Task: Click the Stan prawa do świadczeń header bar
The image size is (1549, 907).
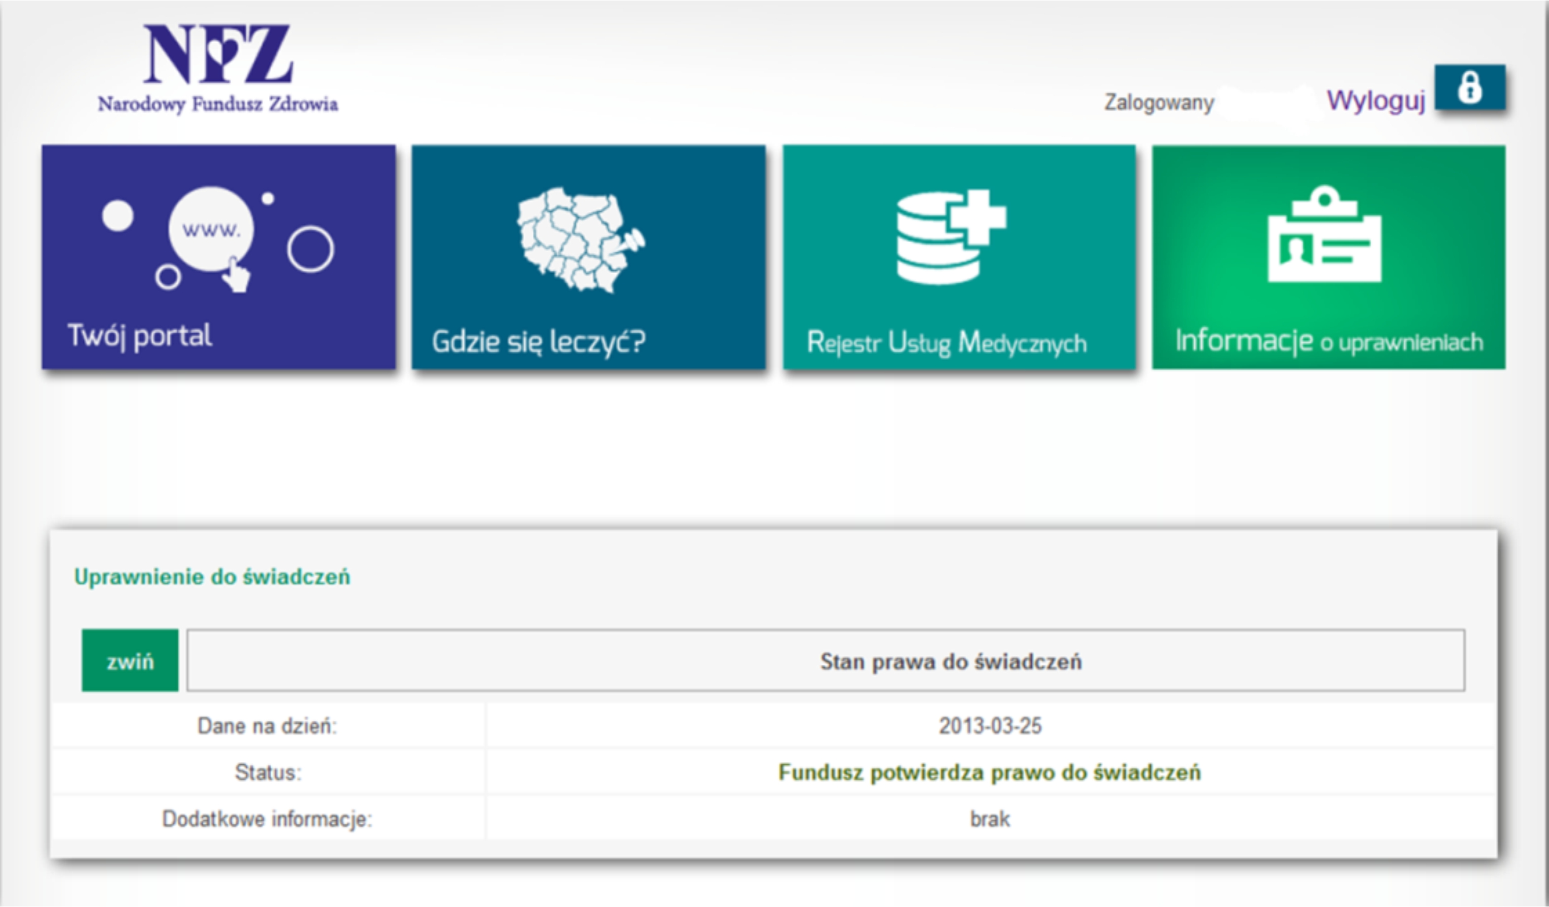Action: click(x=826, y=661)
